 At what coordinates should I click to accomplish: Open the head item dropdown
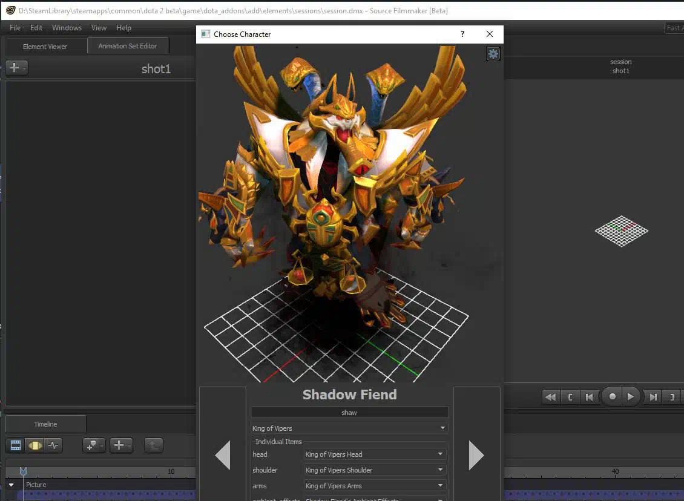click(x=374, y=454)
